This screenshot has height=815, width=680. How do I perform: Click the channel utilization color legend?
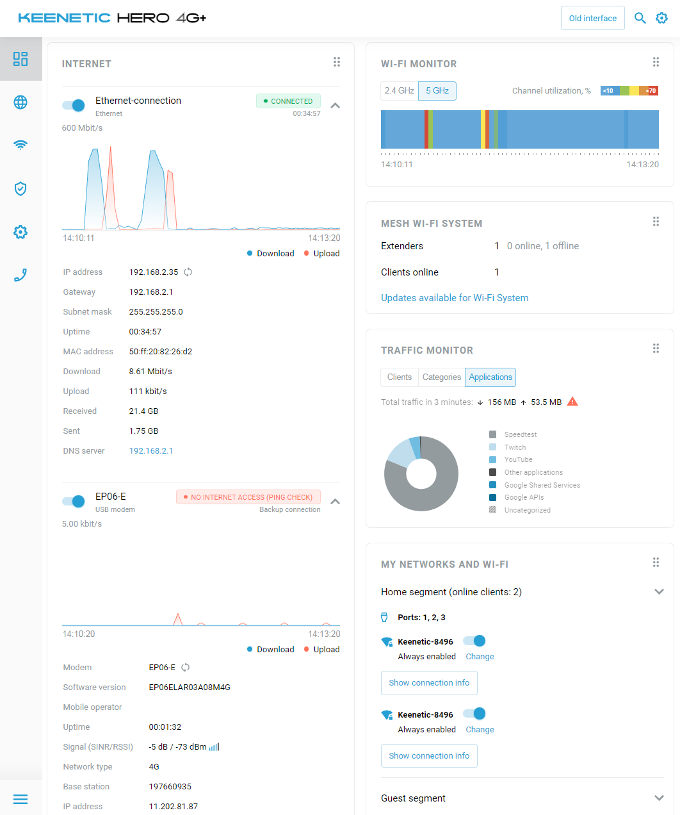629,91
